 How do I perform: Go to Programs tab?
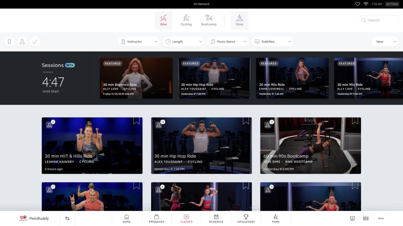tap(156, 218)
